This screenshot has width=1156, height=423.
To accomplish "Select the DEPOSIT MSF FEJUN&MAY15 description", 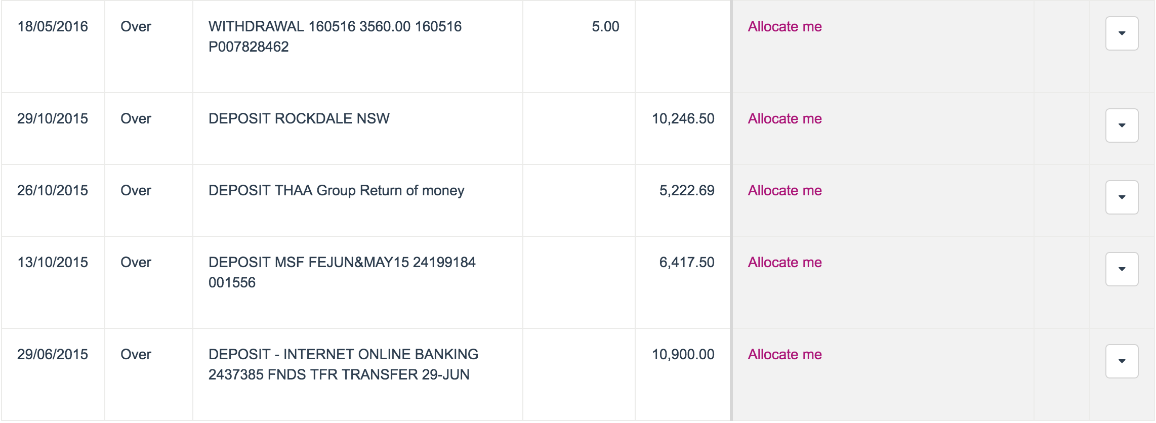I will pos(342,272).
